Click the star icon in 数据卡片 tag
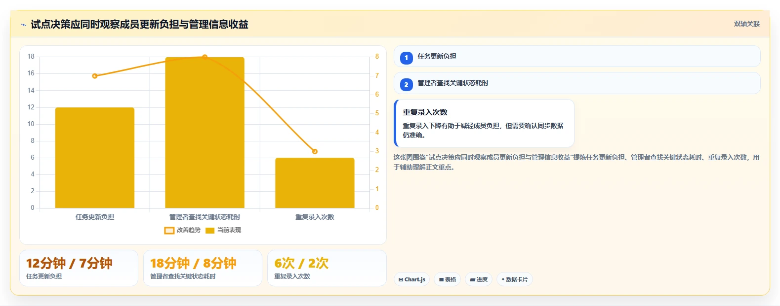This screenshot has width=780, height=306. (x=503, y=279)
